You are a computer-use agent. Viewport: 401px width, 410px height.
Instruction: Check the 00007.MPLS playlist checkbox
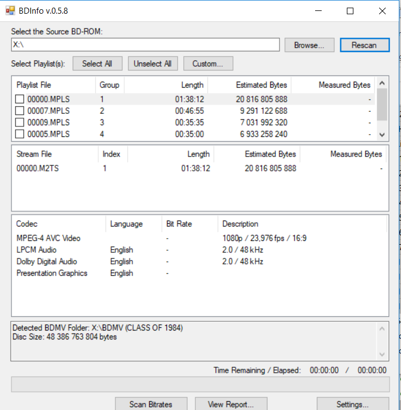click(x=20, y=111)
